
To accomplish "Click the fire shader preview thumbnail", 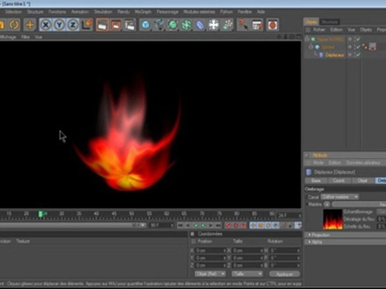I will click(333, 219).
